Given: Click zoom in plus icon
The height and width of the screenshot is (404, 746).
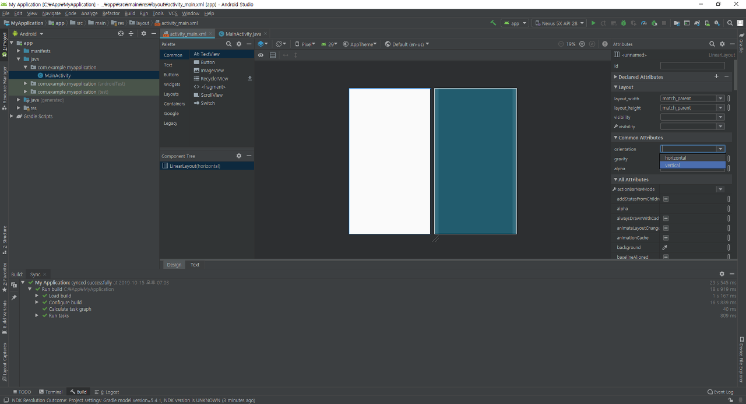Looking at the screenshot, I should point(582,44).
